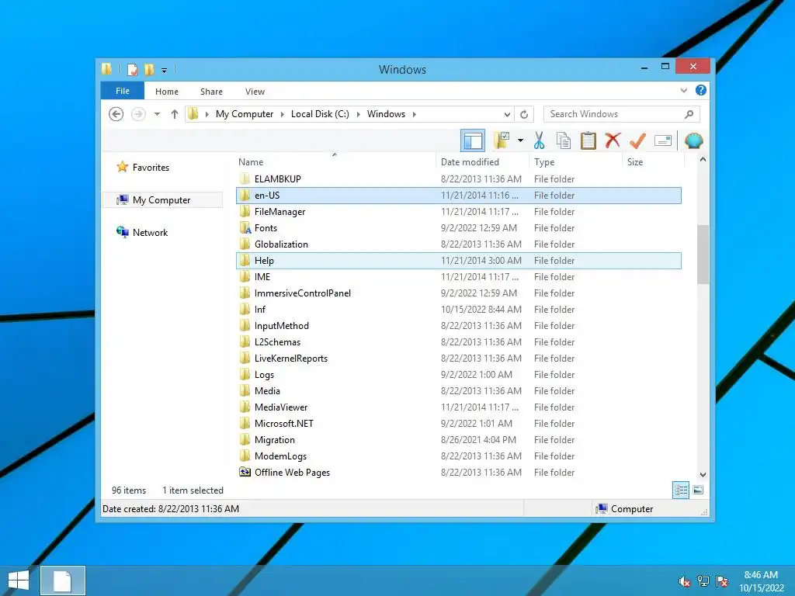Click the search magnifier icon

click(x=689, y=114)
